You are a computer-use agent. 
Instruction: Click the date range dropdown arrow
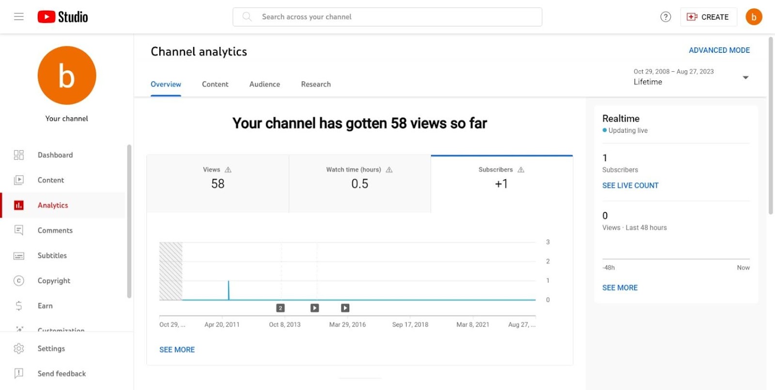745,78
